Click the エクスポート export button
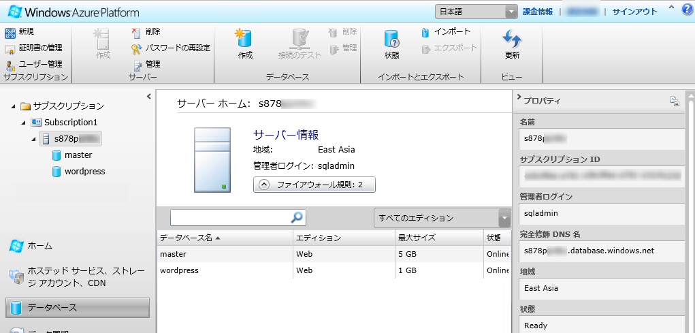This screenshot has height=333, width=695. (x=449, y=48)
